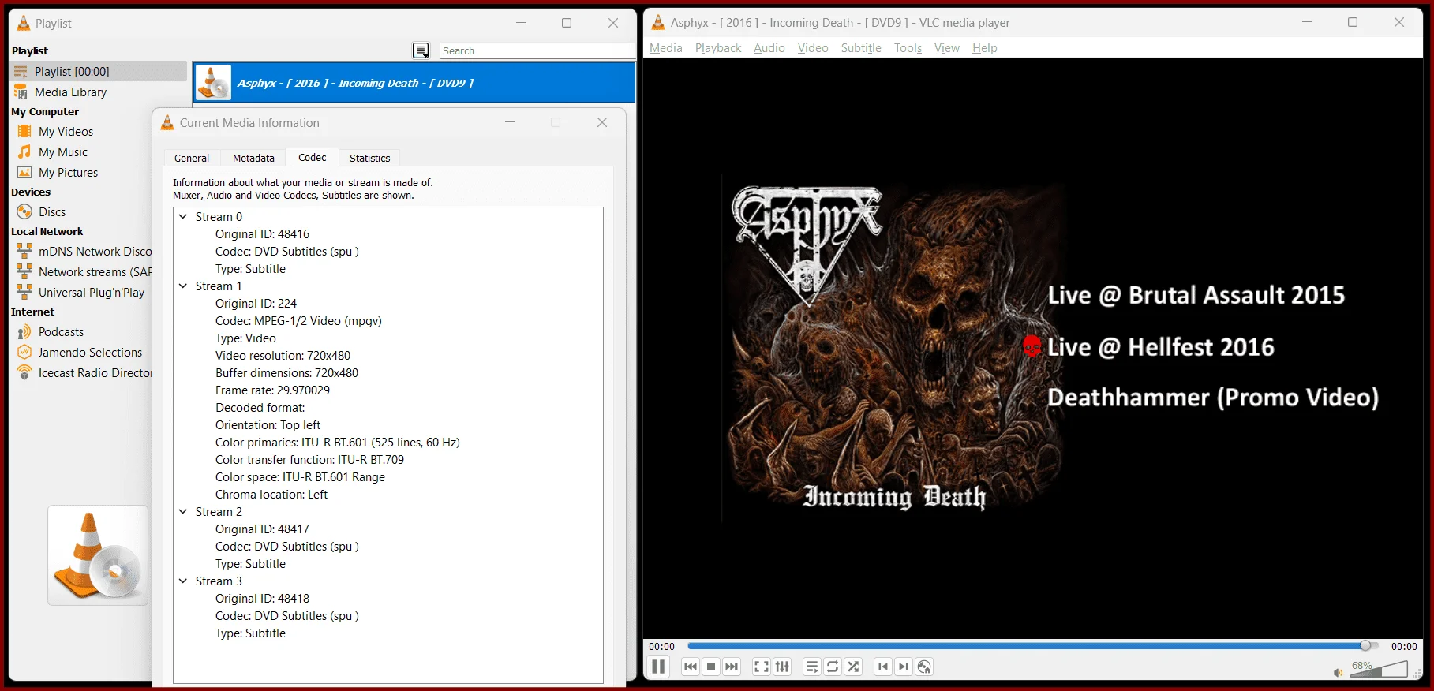Pause playback with the pause button

coord(658,667)
